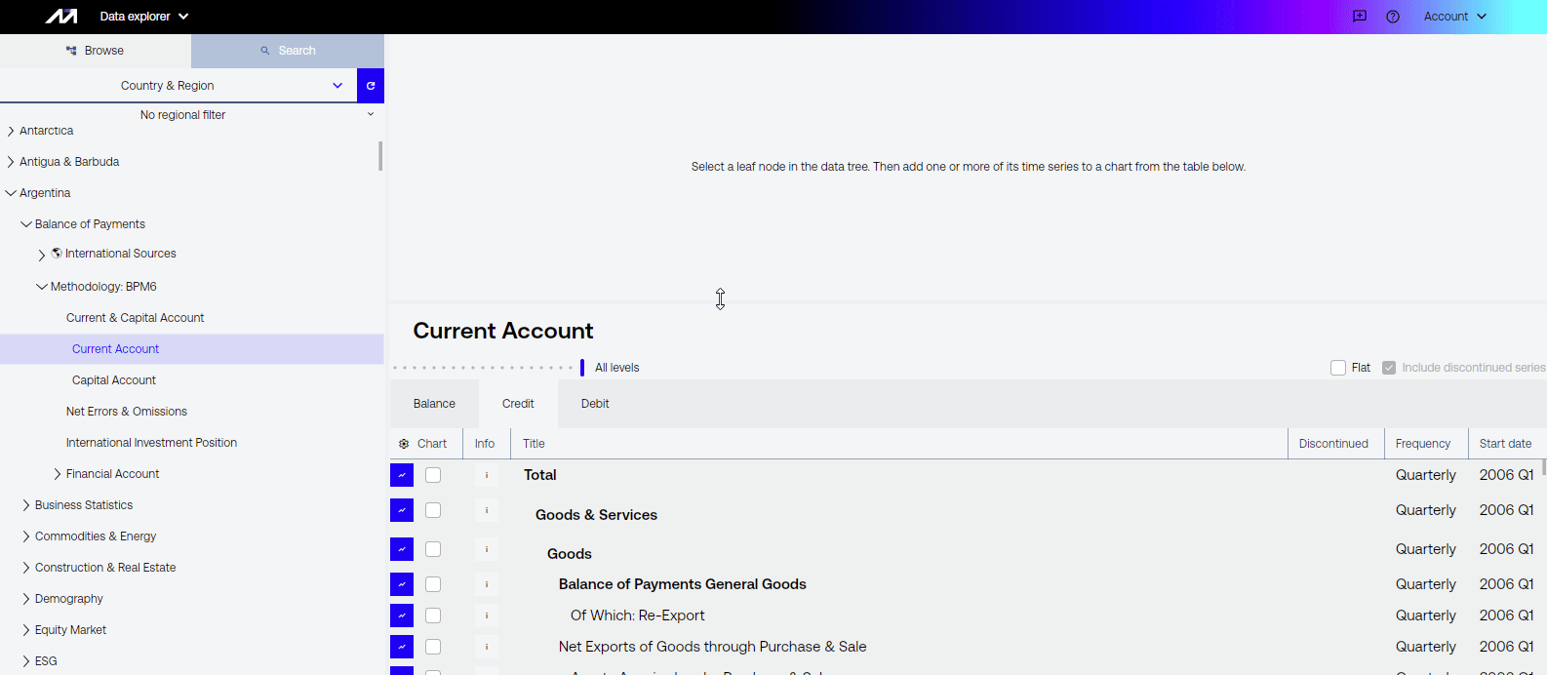Screen dimensions: 1547x675
Task: Click the Frequency column header
Action: pyautogui.click(x=1423, y=444)
